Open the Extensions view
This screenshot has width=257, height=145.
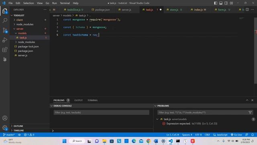coord(5,50)
